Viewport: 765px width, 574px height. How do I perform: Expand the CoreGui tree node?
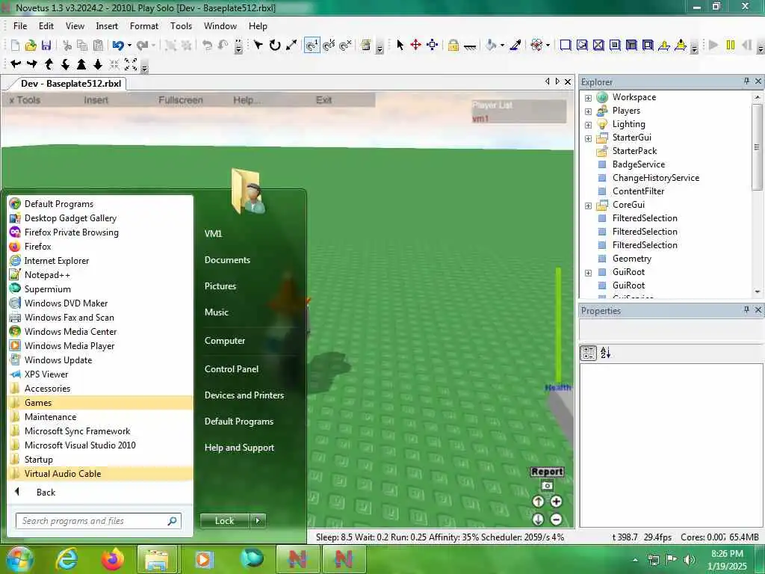click(589, 206)
